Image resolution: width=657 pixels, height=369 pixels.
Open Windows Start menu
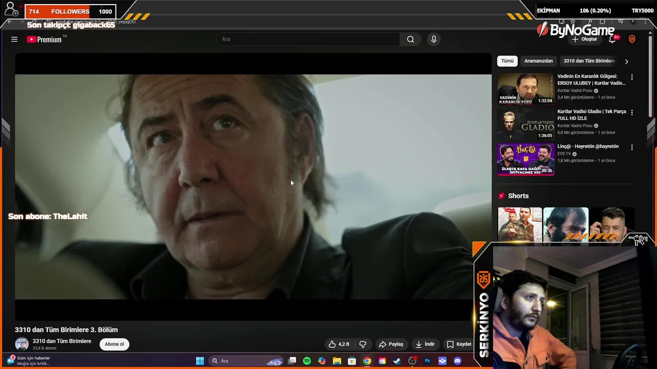(x=200, y=361)
